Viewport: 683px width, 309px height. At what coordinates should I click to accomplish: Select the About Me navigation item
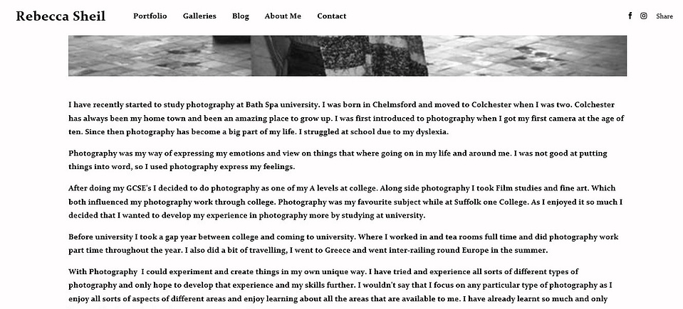tap(283, 16)
